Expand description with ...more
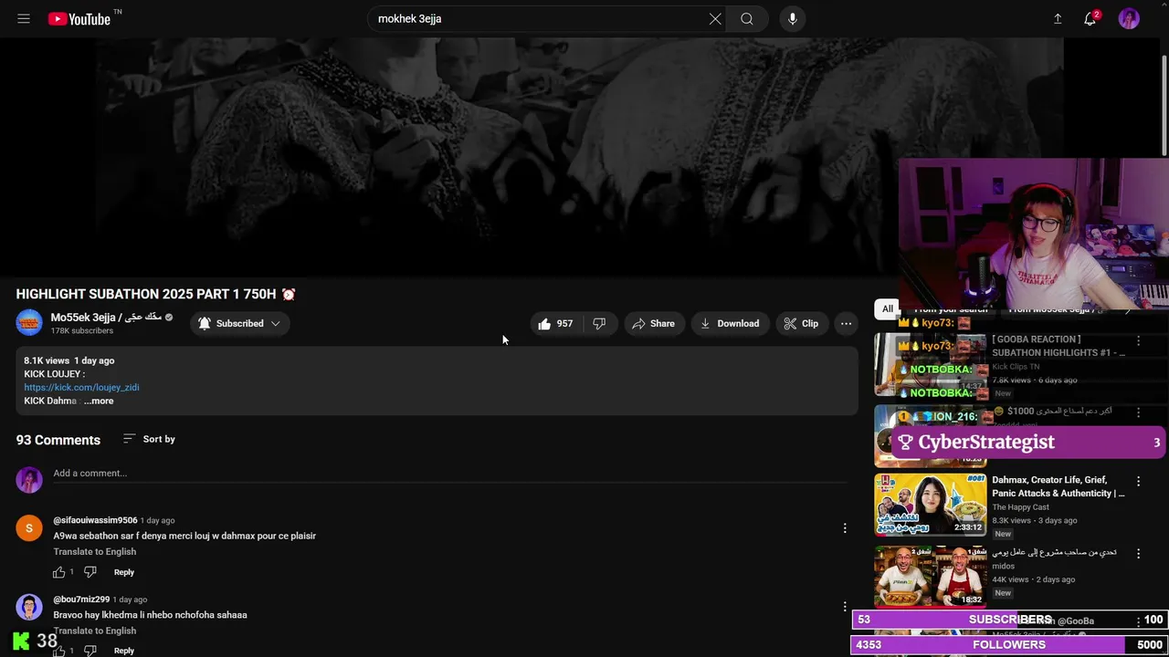 tap(99, 401)
